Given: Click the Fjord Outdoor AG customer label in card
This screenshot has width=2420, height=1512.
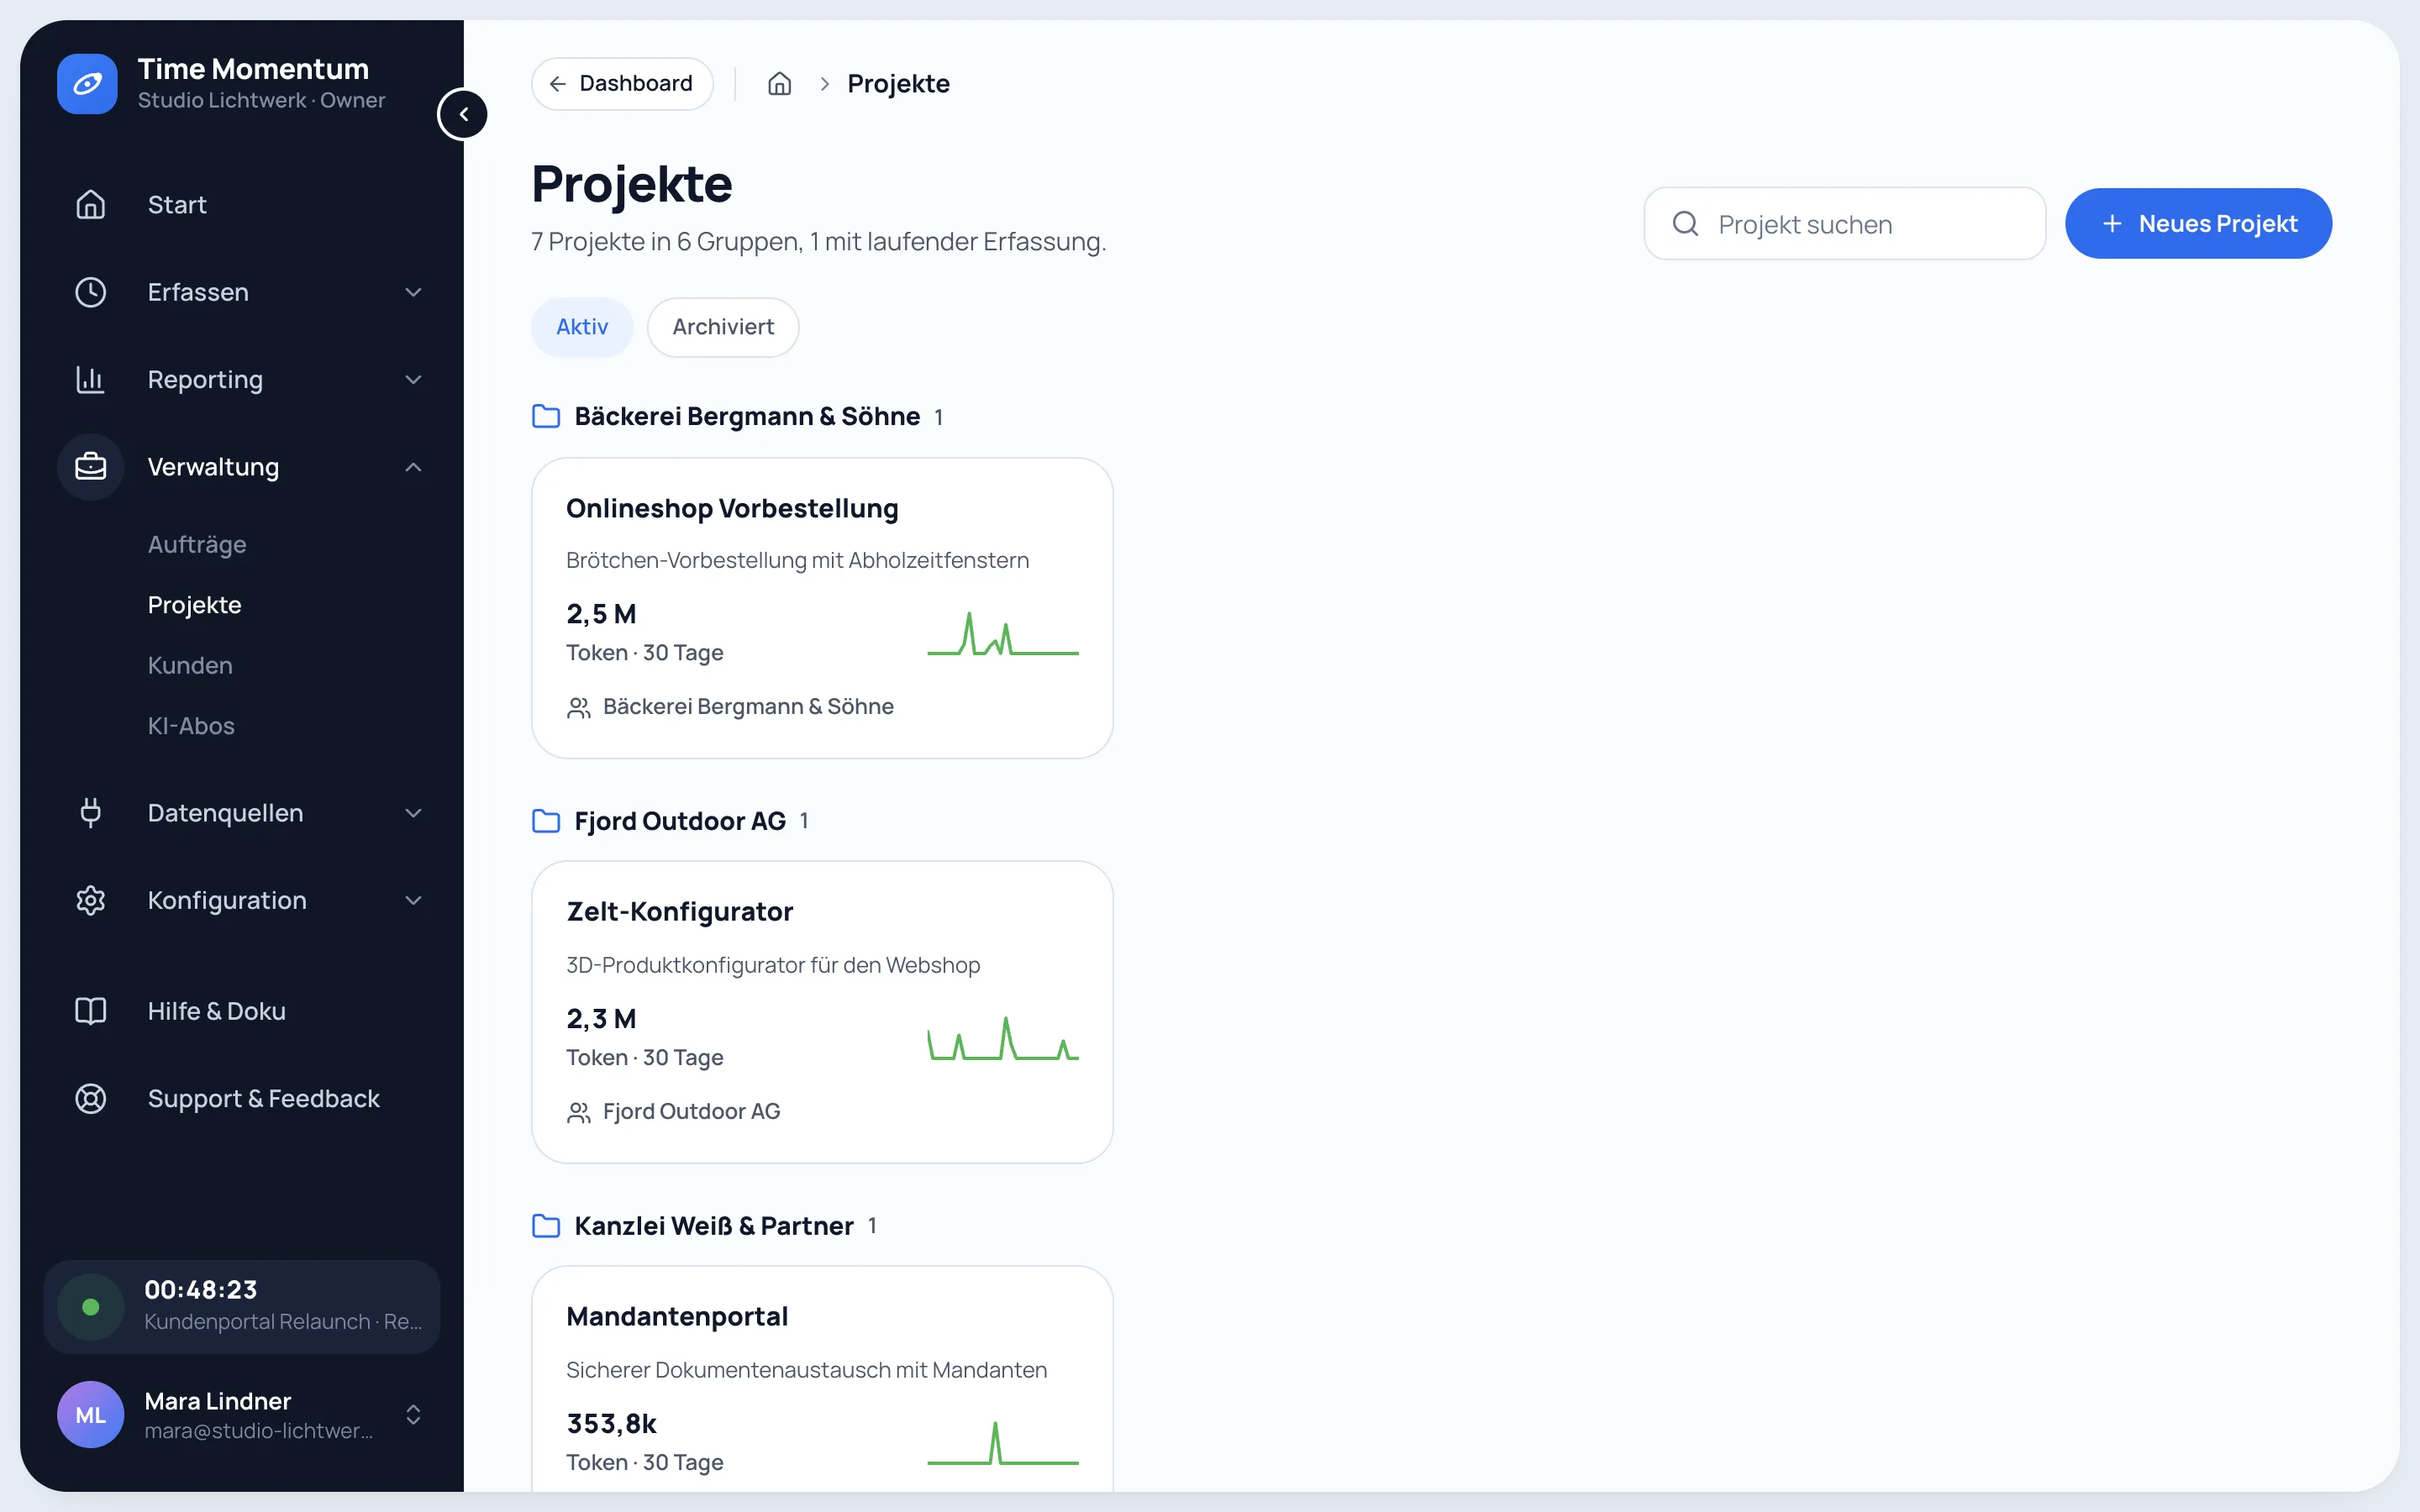Looking at the screenshot, I should (691, 1111).
